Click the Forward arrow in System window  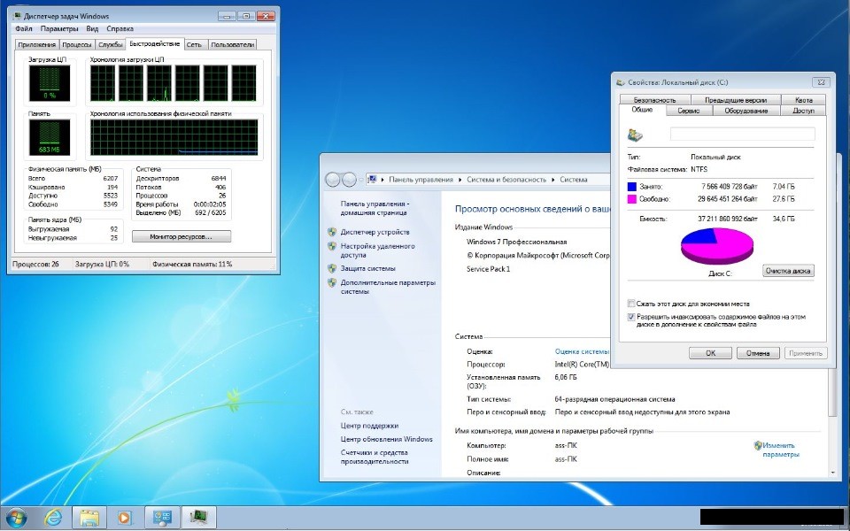click(350, 180)
